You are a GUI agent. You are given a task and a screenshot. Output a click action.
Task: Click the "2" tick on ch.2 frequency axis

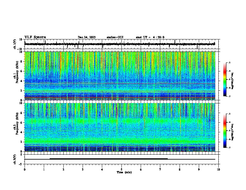21,142
